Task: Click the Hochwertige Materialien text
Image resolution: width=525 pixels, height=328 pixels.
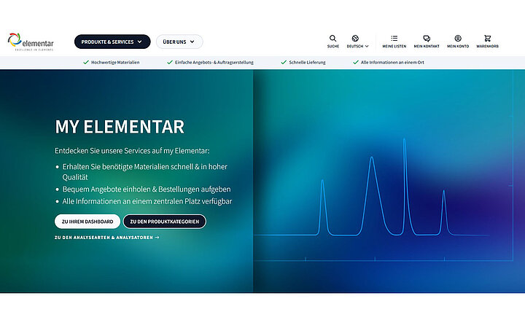Action: [115, 62]
